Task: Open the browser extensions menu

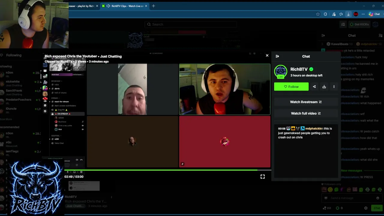Action: click(x=325, y=14)
